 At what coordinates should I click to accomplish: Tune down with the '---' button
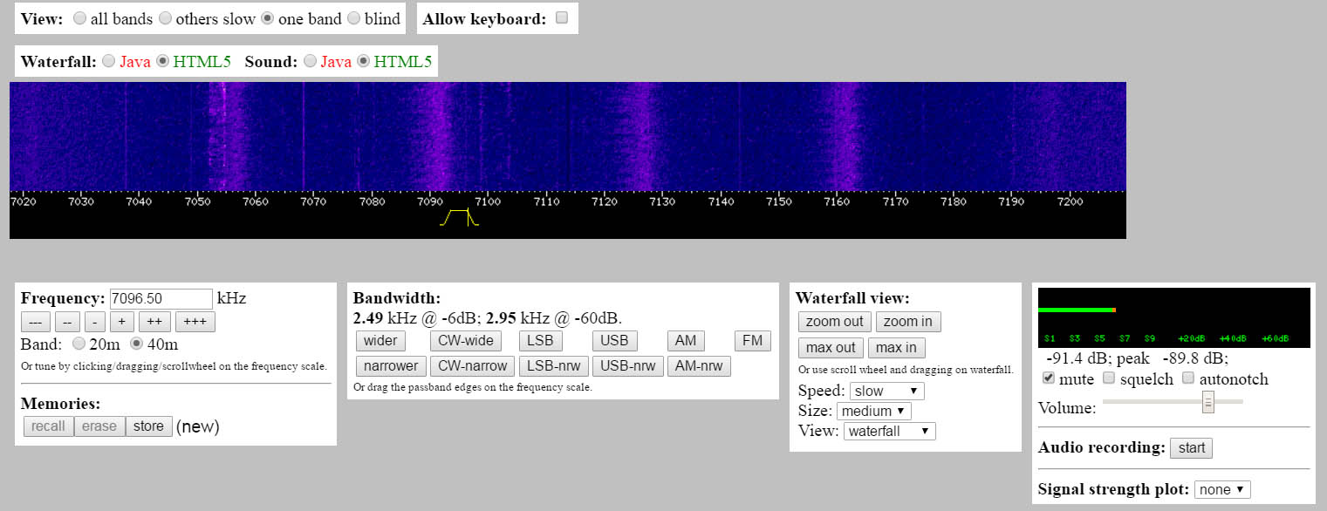pos(37,322)
